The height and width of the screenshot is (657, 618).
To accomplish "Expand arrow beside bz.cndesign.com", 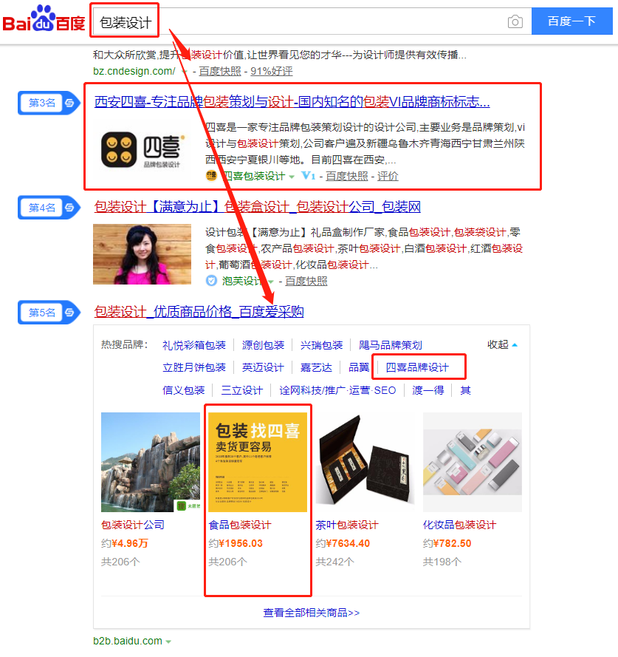I will (x=185, y=72).
